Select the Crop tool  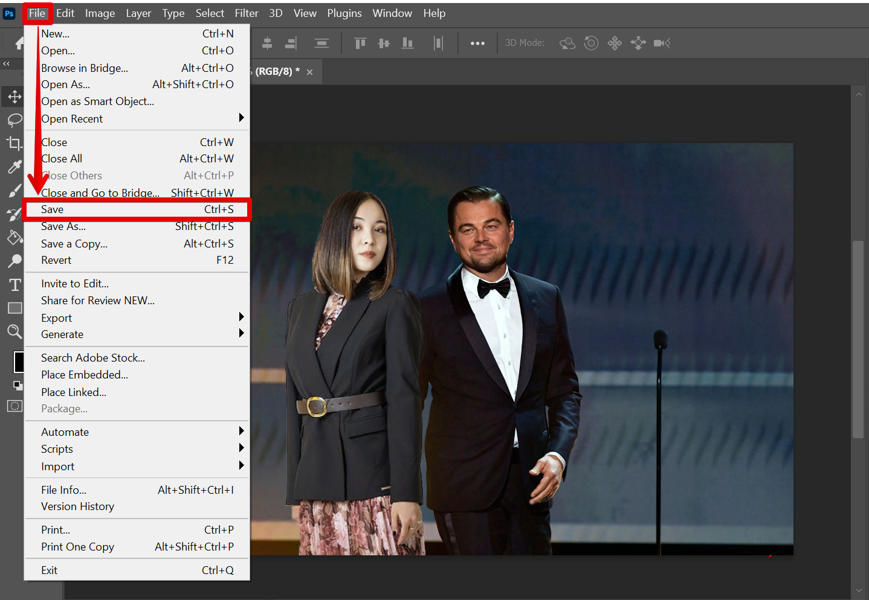click(15, 144)
